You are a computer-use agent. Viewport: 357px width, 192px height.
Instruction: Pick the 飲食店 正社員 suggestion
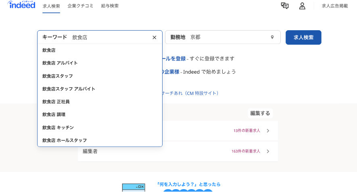(x=56, y=102)
